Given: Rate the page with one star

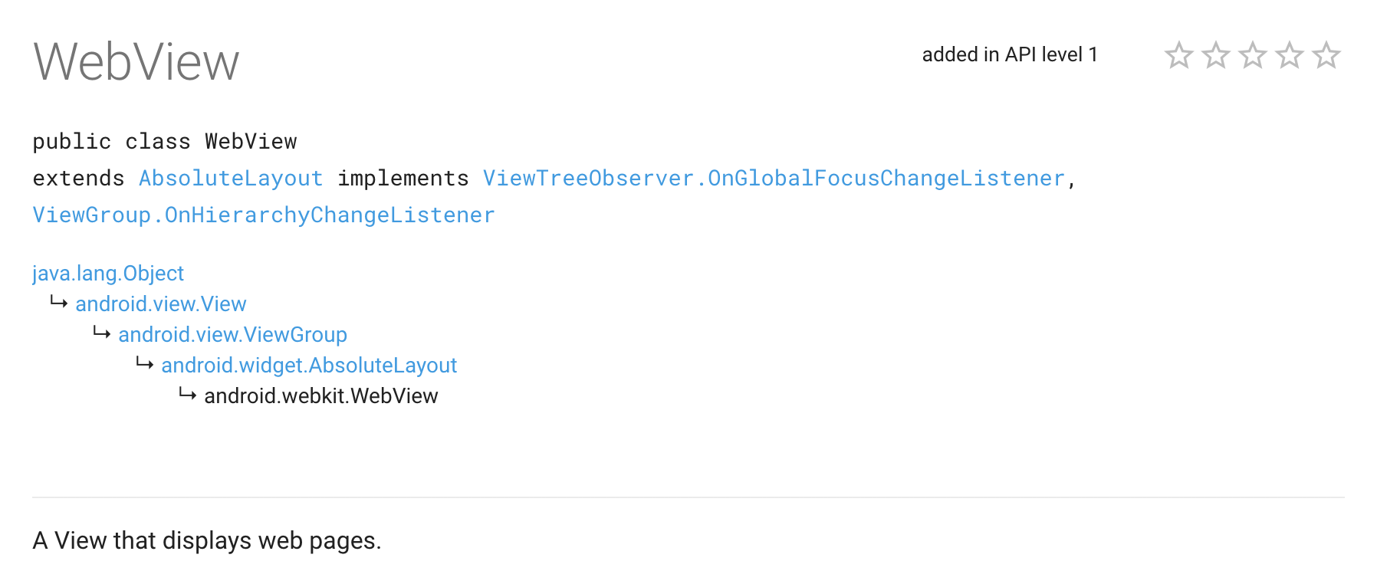Looking at the screenshot, I should point(1178,55).
